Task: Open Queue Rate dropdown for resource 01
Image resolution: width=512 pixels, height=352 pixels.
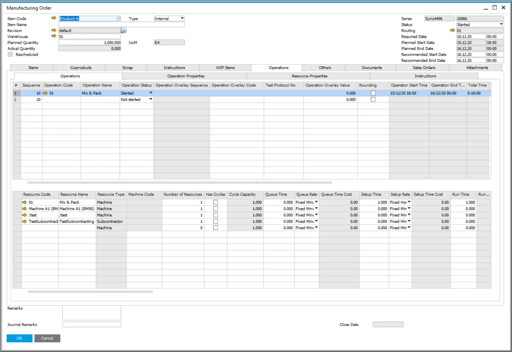Action: tap(316, 202)
